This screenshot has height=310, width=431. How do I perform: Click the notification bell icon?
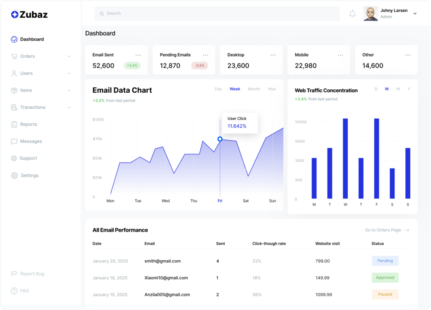coord(353,14)
